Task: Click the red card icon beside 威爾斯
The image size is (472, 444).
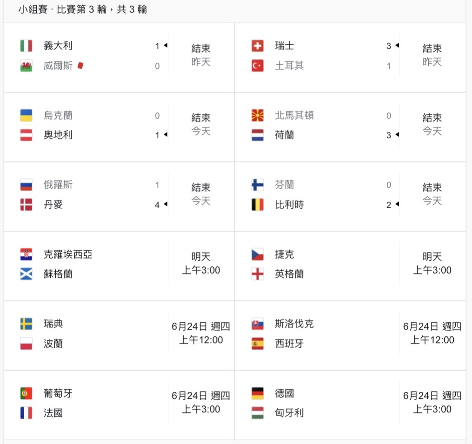Action: (80, 65)
